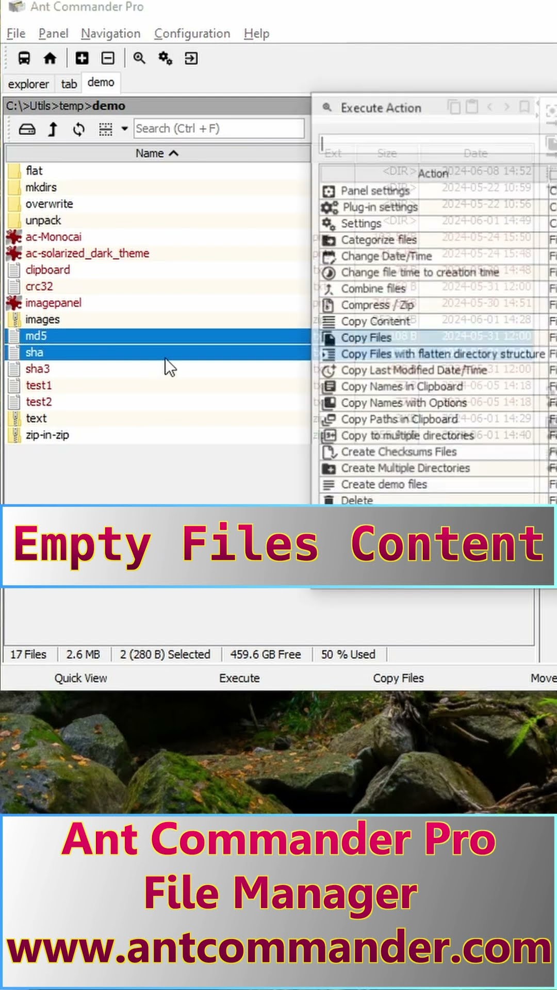The height and width of the screenshot is (990, 557).
Task: Select the overwrite folder
Action: [x=157, y=204]
